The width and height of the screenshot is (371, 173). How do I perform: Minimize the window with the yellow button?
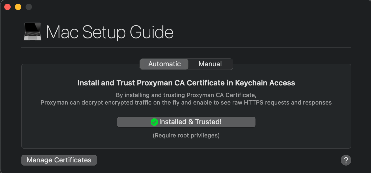[x=18, y=7]
